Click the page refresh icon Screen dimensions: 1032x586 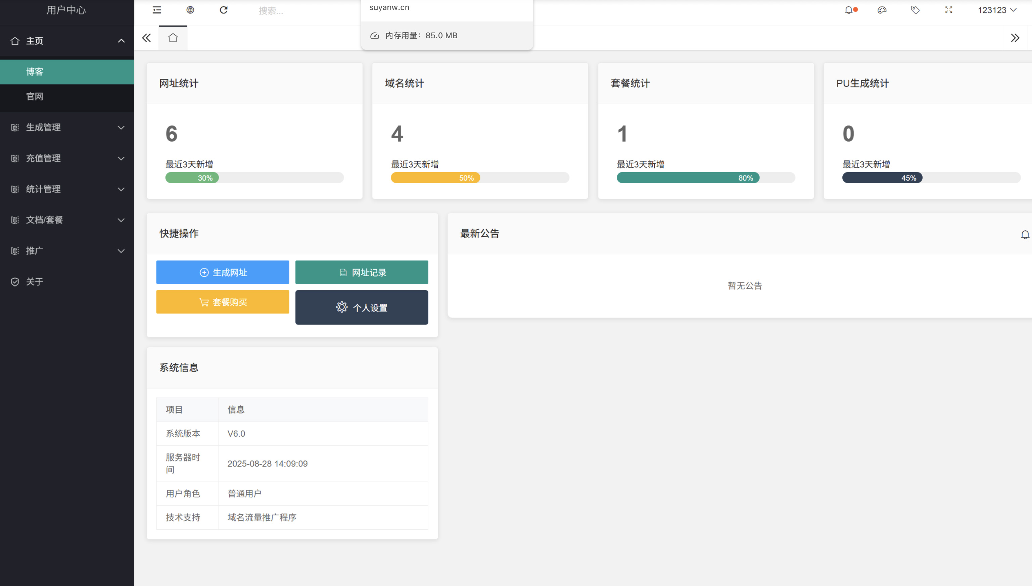224,10
